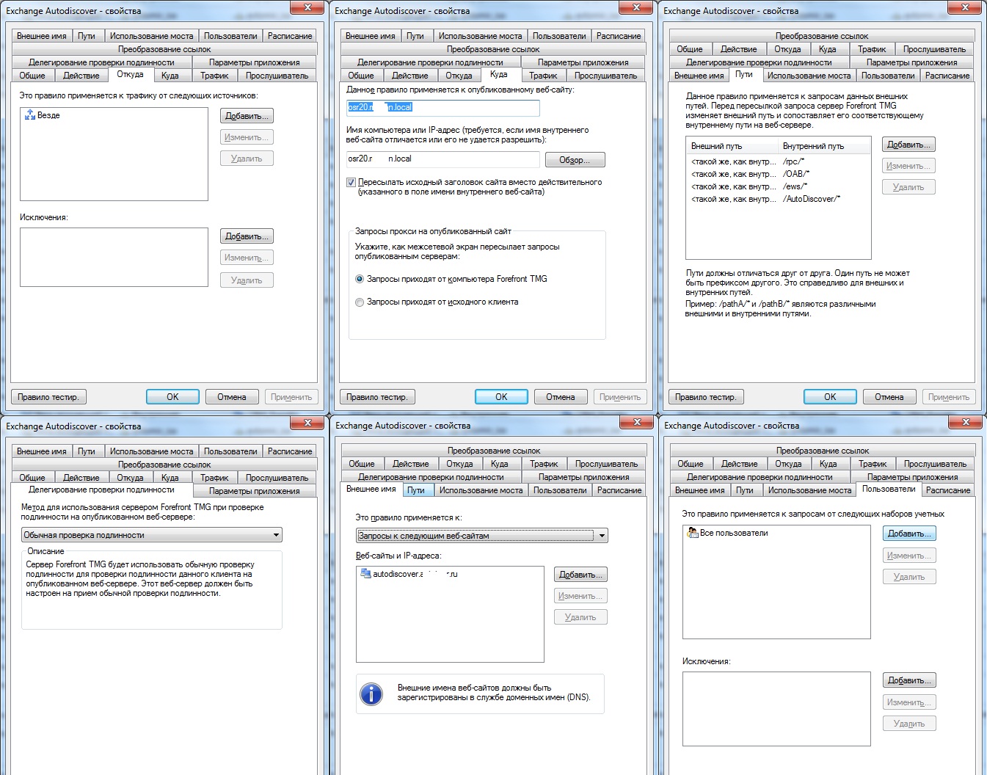The height and width of the screenshot is (775, 987).
Task: Click the Все пользователи user set icon
Action: (x=692, y=533)
